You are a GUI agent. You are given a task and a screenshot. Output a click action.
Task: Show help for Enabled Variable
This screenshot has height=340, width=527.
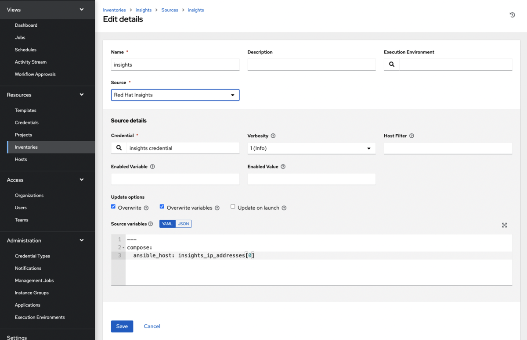152,167
